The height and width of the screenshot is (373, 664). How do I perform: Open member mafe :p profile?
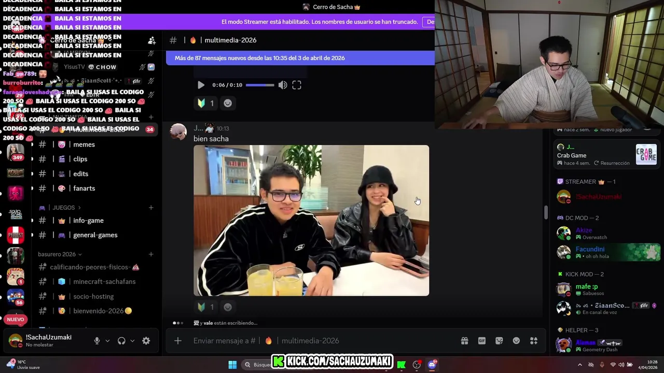[x=606, y=290]
